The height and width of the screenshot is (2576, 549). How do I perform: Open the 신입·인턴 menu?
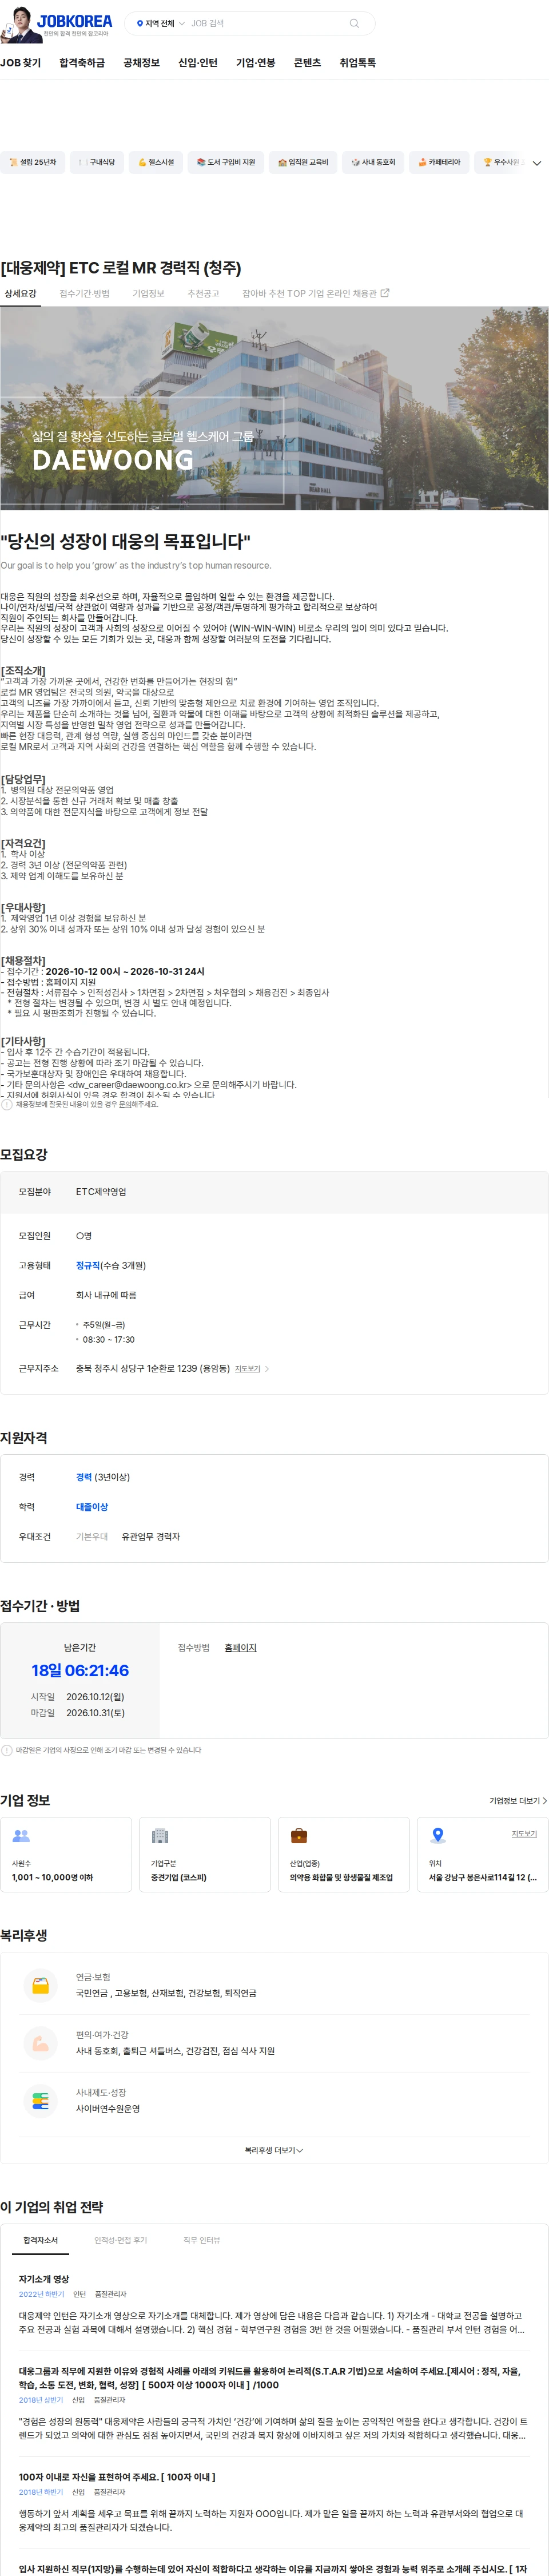click(198, 62)
